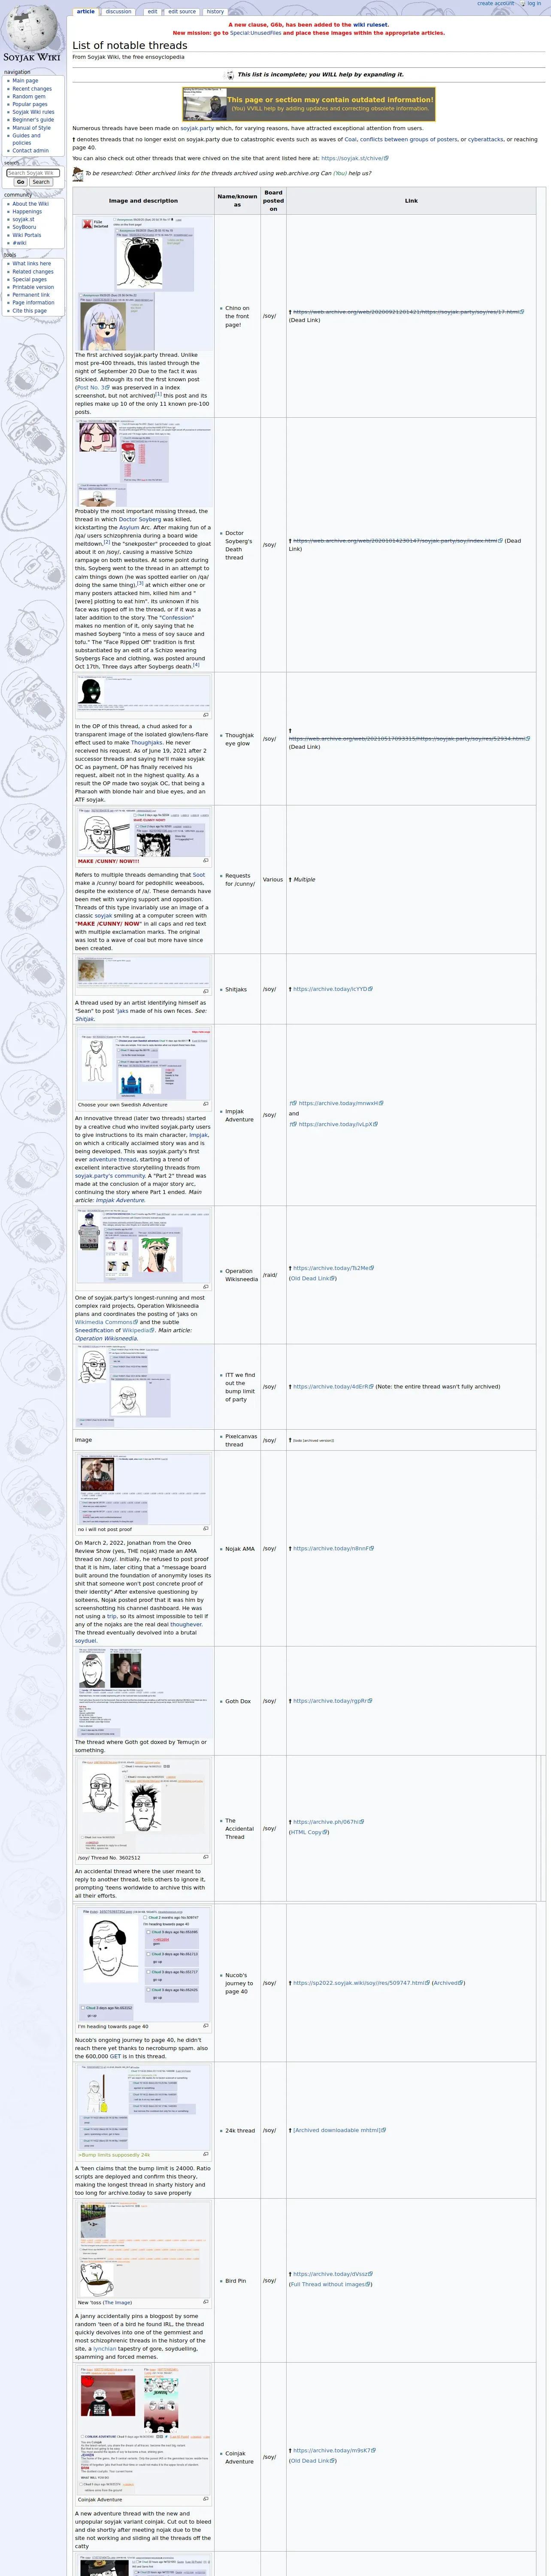Open Printable version link

[33, 287]
